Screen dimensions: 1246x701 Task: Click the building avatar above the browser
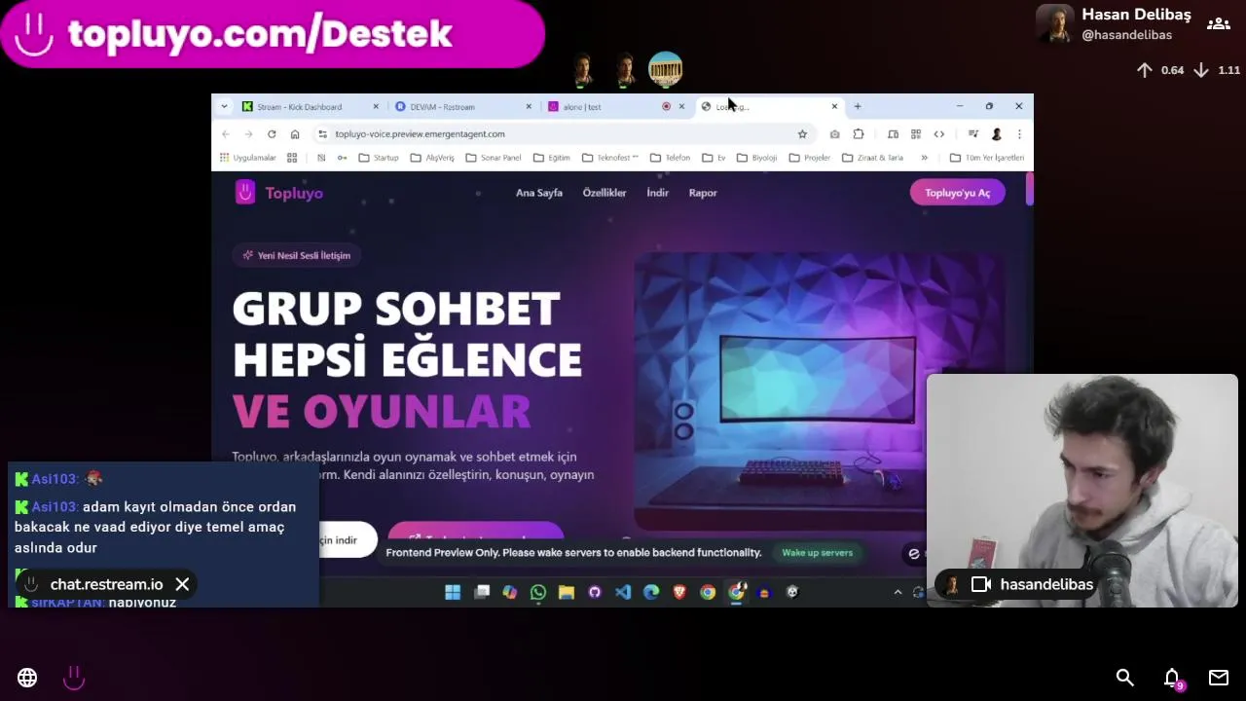666,69
